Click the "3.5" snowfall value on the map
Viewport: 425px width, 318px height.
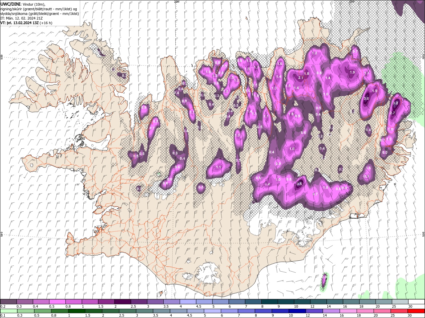coord(299,184)
